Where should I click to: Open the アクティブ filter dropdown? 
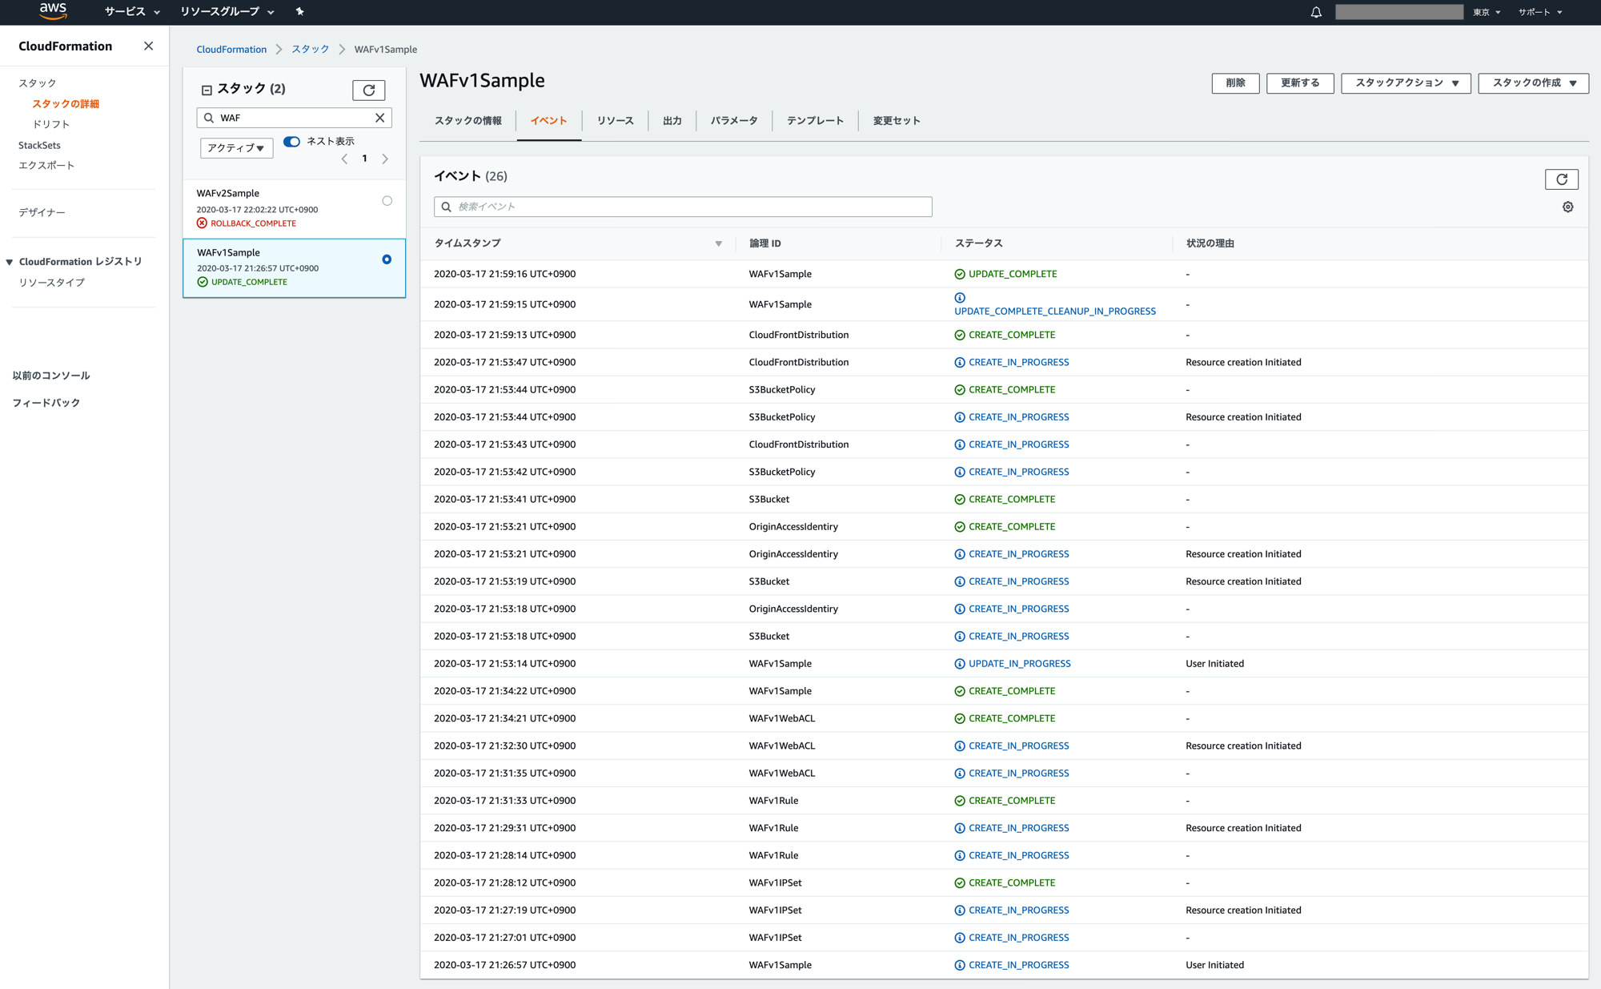click(x=236, y=147)
